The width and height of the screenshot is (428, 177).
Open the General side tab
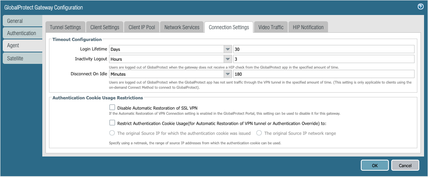(23, 21)
